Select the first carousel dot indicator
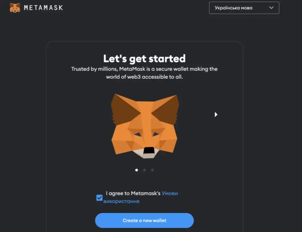Screen dimensions: 302x232 136,170
